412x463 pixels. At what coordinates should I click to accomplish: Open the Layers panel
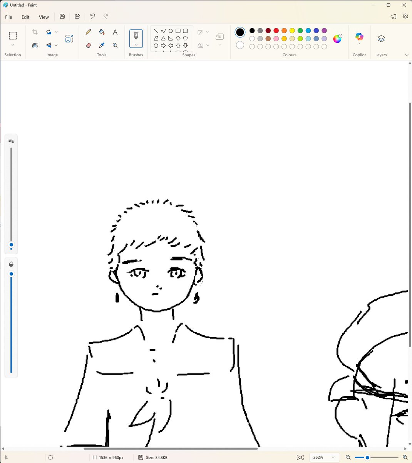(x=381, y=39)
